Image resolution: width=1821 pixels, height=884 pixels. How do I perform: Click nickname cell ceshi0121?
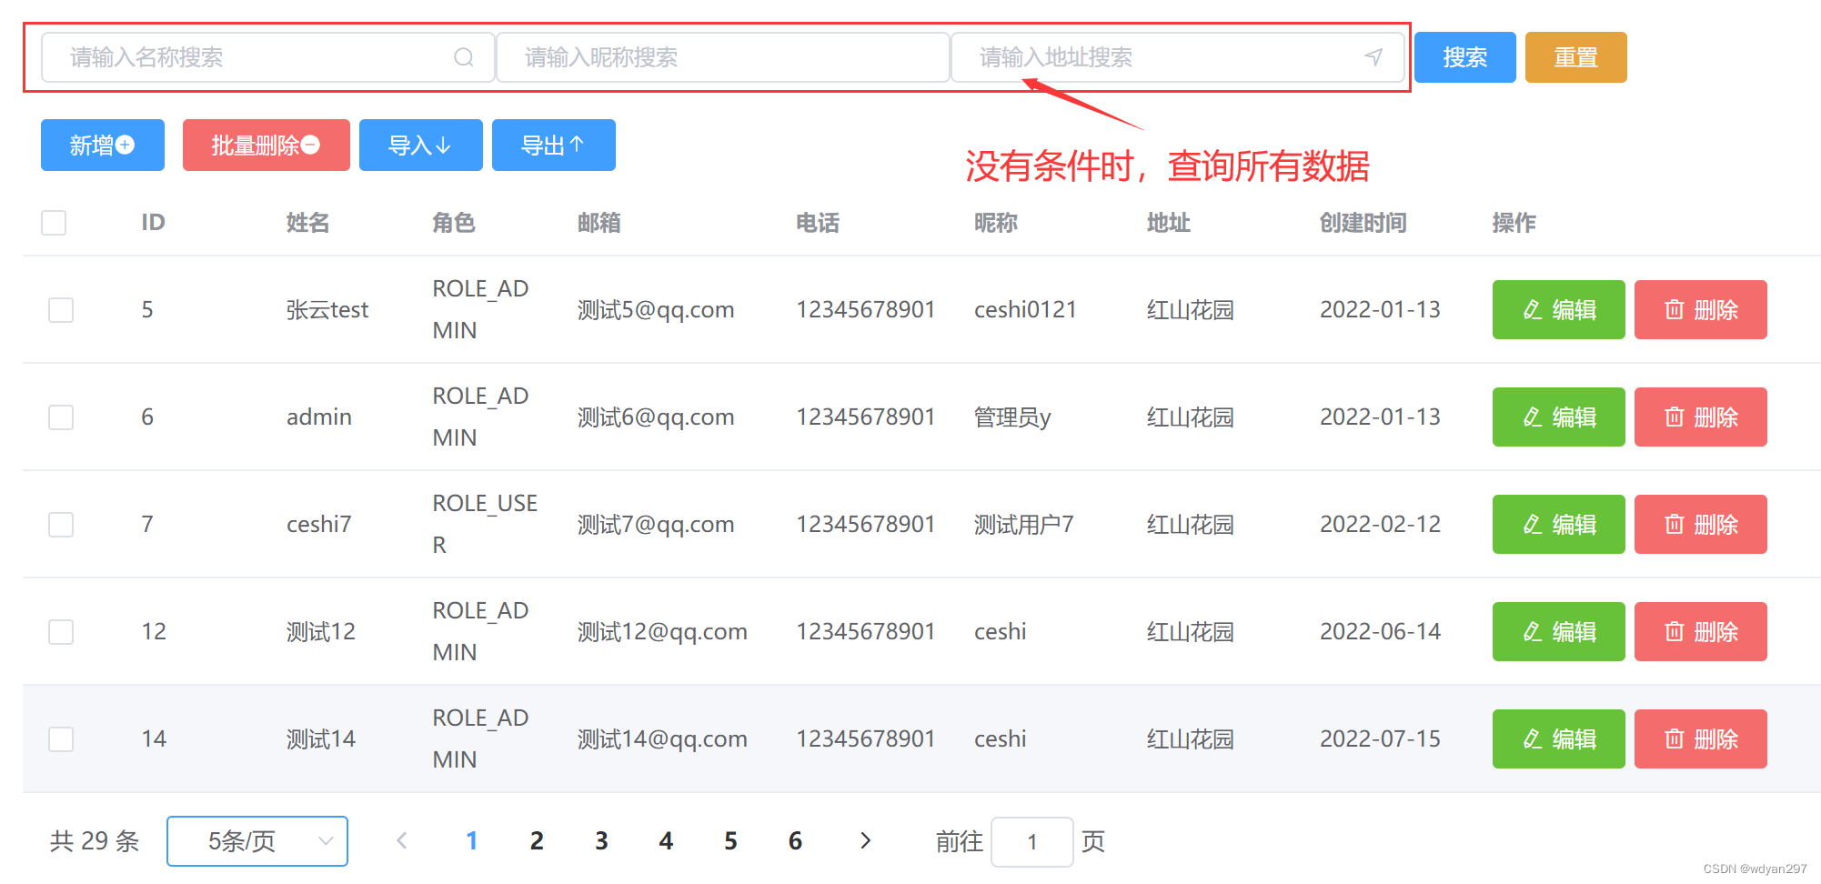(x=1025, y=310)
